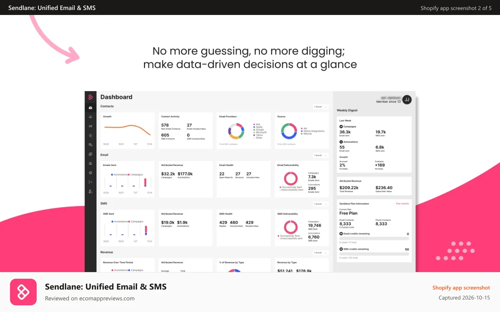Click the 36.3k Email sent value
Image resolution: width=500 pixels, height=312 pixels.
[x=345, y=132]
